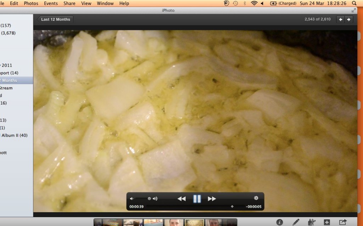Open video player settings gear
Viewport: 363px width, 226px height.
pyautogui.click(x=256, y=198)
